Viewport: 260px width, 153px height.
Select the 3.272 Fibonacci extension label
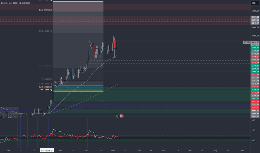(x=45, y=31)
